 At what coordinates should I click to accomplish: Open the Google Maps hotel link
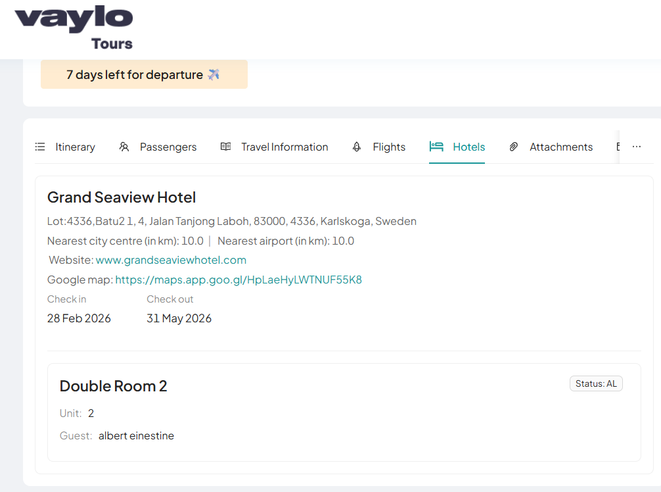239,280
